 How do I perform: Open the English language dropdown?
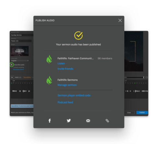pos(20,61)
